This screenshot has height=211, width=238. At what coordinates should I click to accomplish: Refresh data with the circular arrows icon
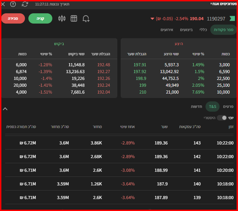click(x=25, y=4)
